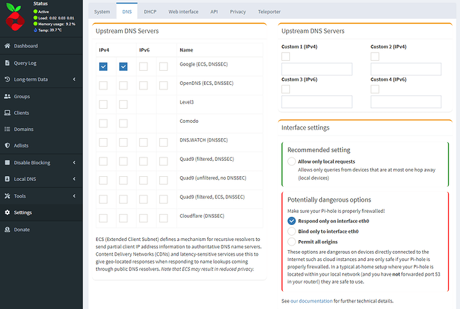Click the Query Log file icon
This screenshot has height=309, width=460.
[7, 63]
